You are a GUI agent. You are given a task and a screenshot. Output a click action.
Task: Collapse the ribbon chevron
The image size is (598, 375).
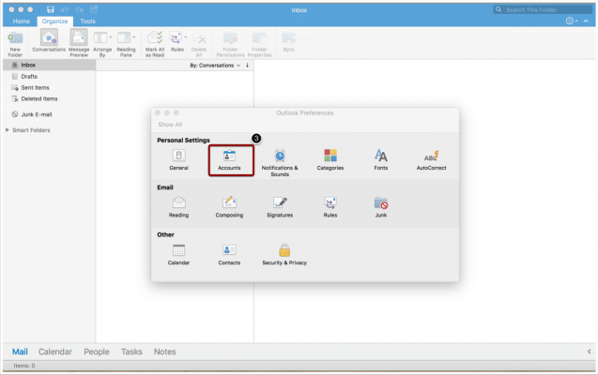tap(586, 21)
